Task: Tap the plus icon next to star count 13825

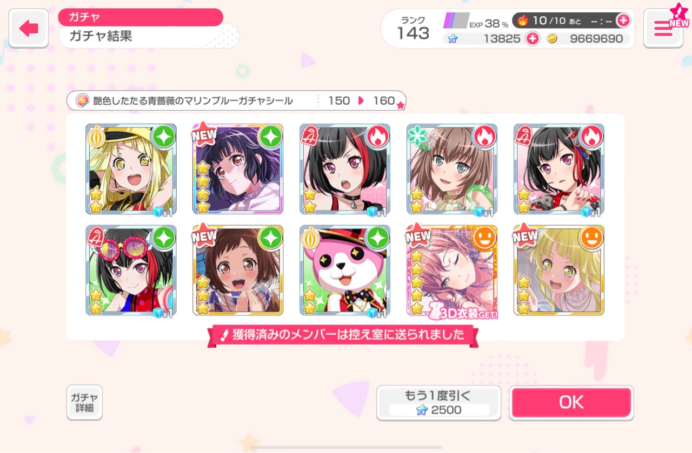Action: [532, 38]
